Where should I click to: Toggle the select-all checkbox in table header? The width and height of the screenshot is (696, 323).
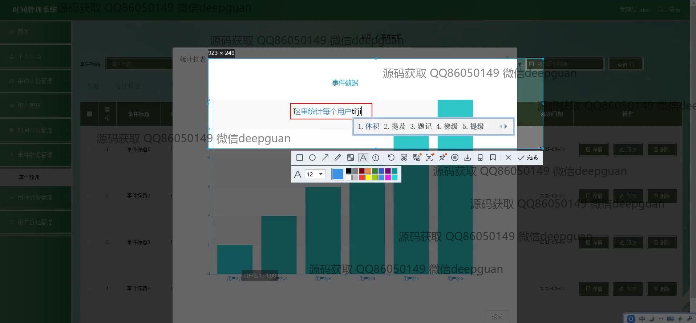click(89, 114)
